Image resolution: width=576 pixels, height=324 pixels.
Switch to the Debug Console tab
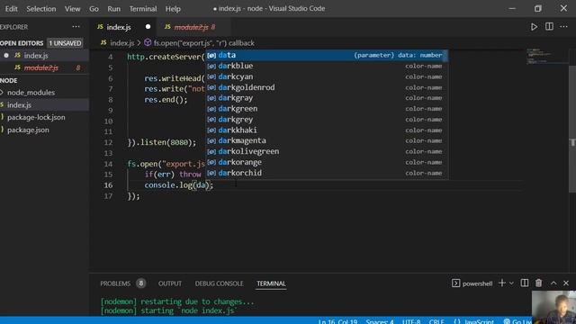(x=219, y=283)
